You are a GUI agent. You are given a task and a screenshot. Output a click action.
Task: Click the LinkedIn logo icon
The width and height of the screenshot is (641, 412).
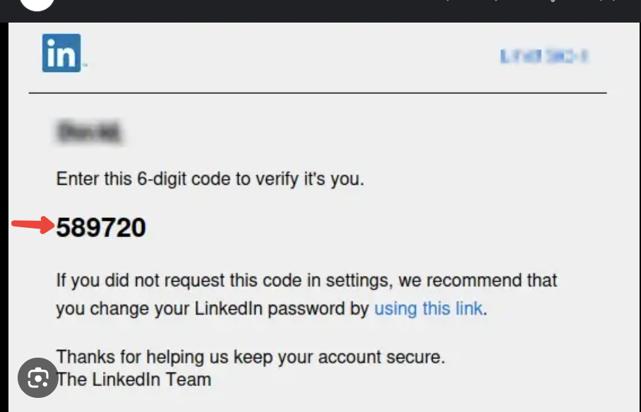61,53
